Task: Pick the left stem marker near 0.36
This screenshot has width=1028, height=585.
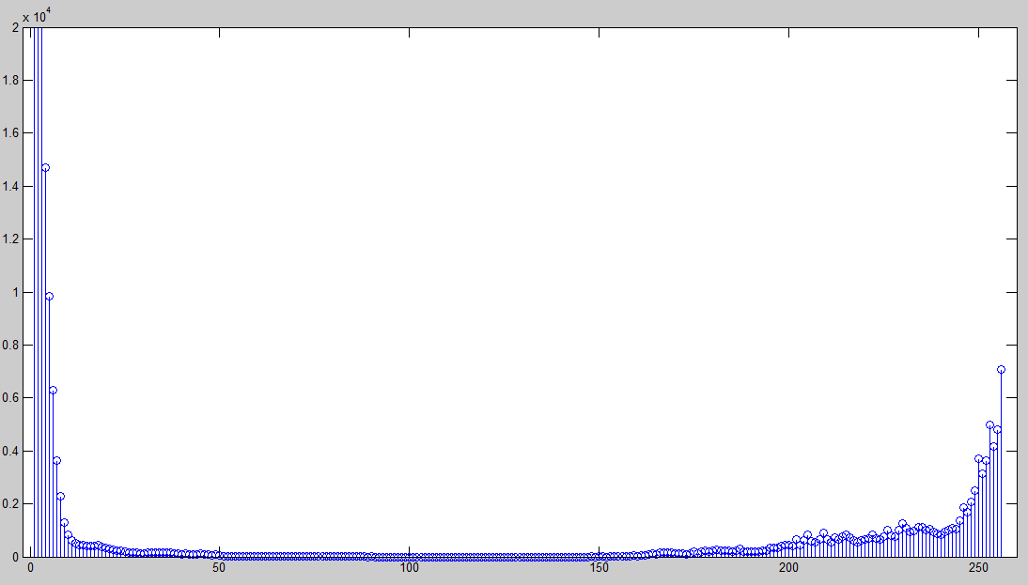Action: (x=56, y=460)
